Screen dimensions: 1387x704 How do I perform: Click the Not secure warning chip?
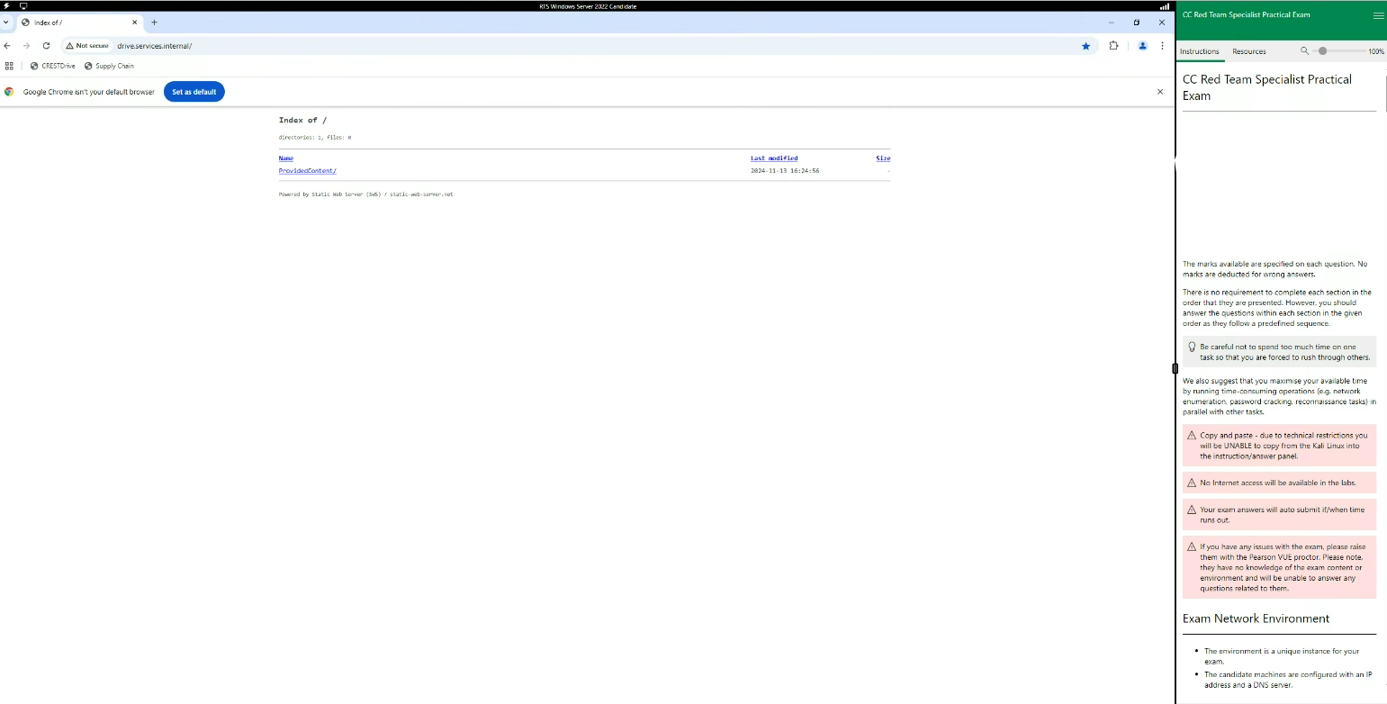click(87, 46)
